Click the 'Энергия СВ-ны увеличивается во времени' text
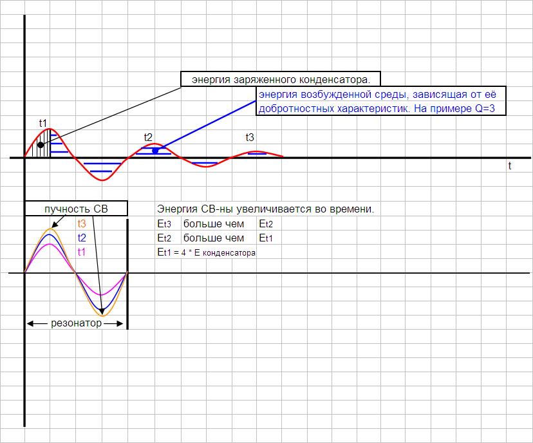533x443 pixels. coord(265,209)
